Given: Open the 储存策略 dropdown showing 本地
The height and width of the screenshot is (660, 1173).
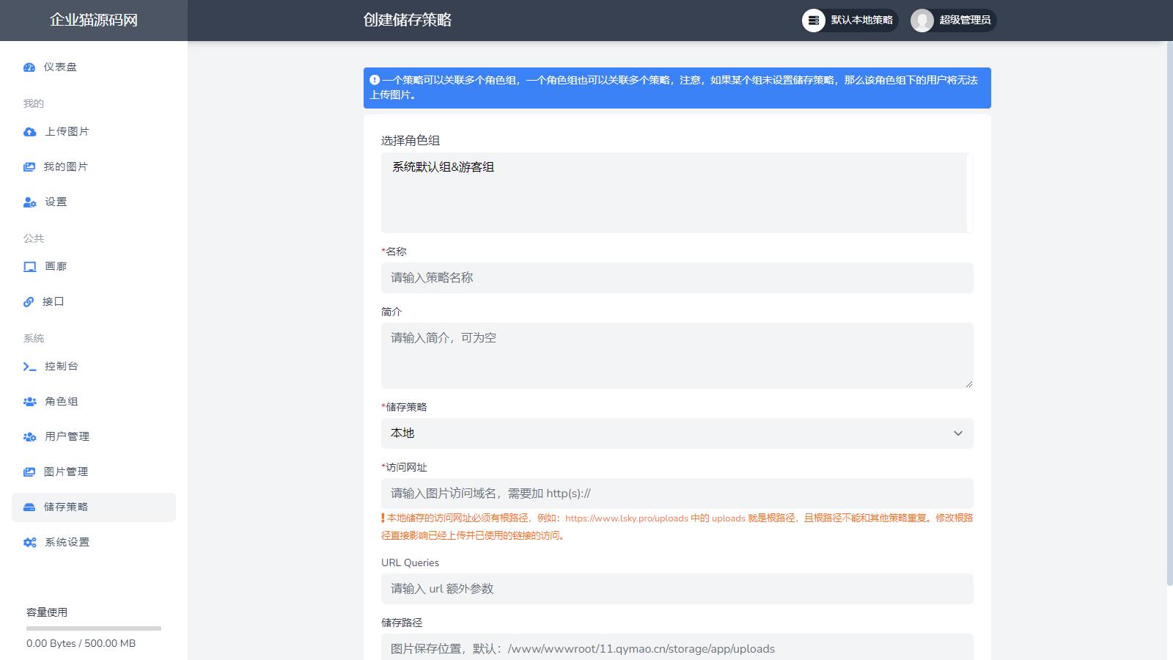Looking at the screenshot, I should (x=677, y=433).
